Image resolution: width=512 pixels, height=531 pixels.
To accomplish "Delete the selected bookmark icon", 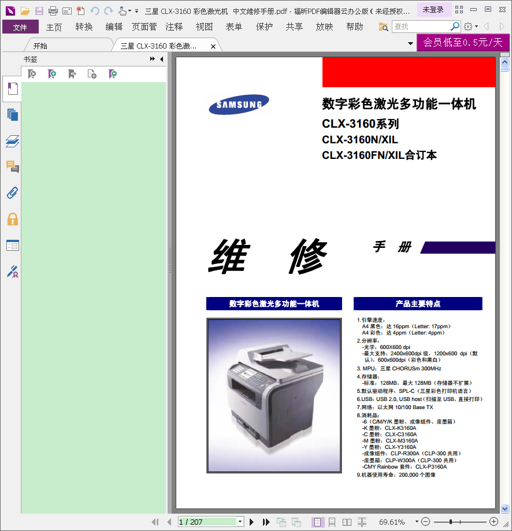I will (x=32, y=74).
